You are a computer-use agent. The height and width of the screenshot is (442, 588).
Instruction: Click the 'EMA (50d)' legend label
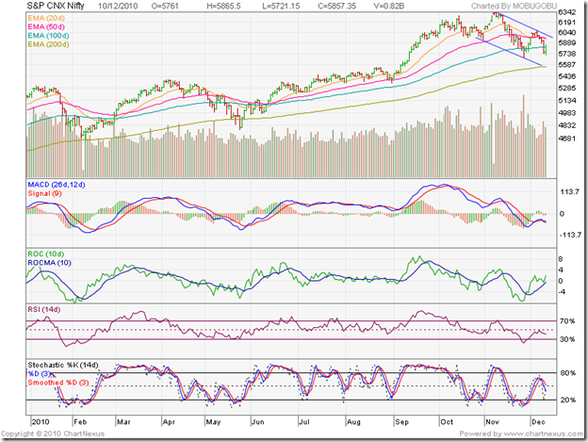click(46, 26)
